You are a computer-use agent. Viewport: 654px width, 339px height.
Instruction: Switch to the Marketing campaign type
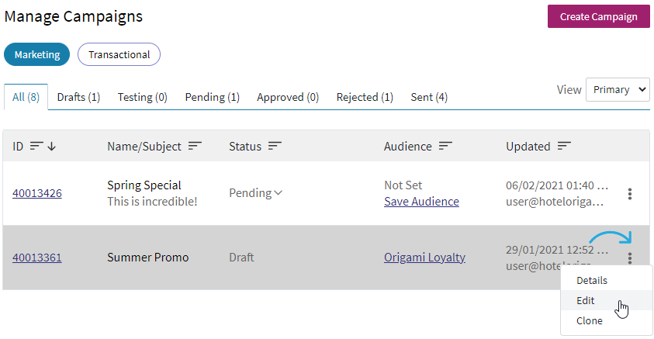(x=37, y=54)
